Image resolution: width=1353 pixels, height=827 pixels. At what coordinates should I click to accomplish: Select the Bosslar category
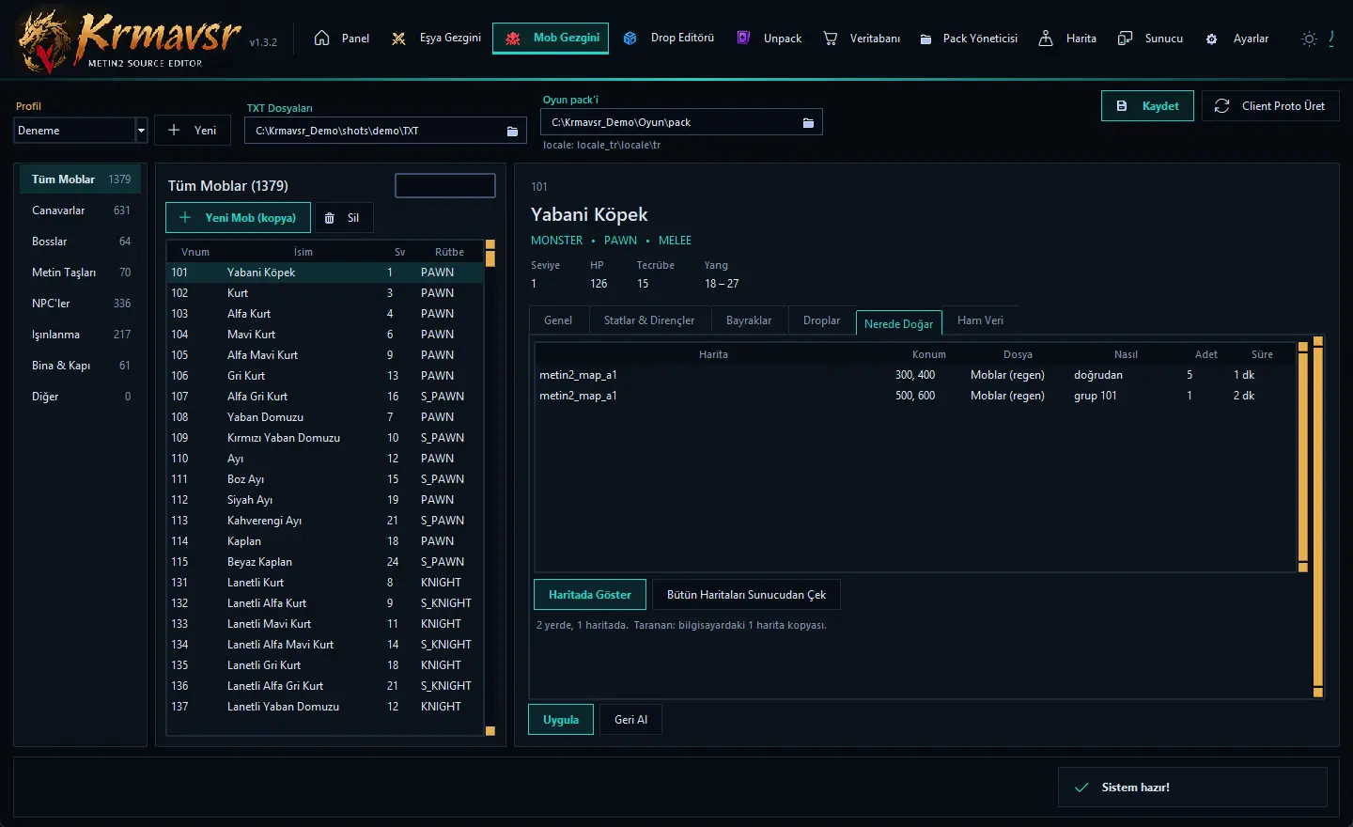point(81,242)
